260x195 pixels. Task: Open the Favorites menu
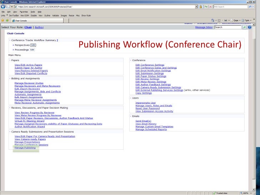point(24,11)
